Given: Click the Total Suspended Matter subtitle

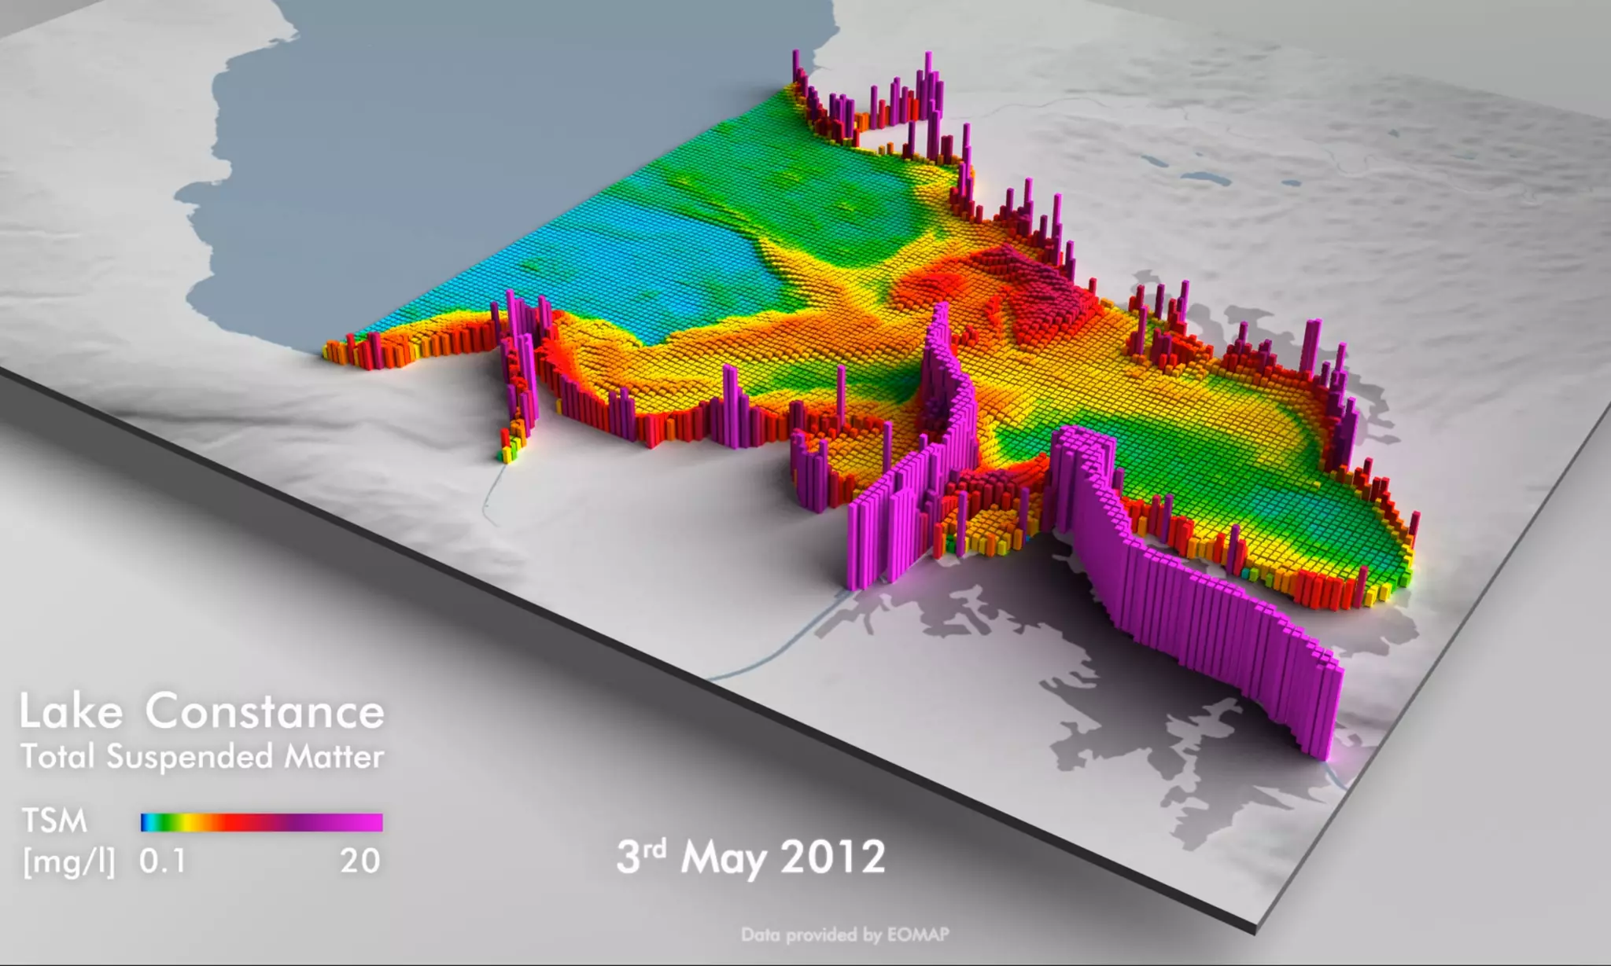Looking at the screenshot, I should coord(201,757).
